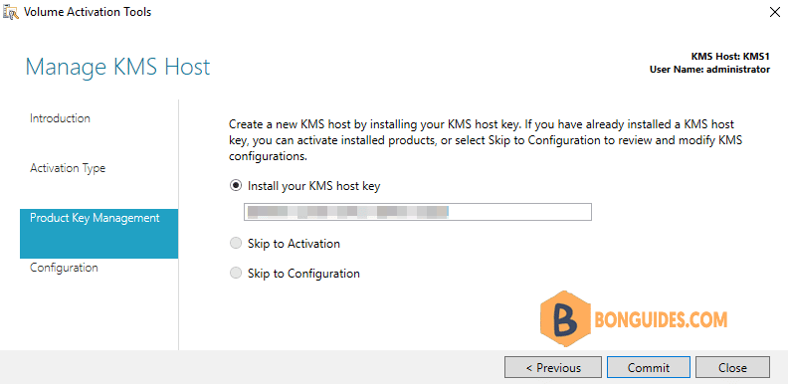The height and width of the screenshot is (384, 788).
Task: Click Commit to install the key
Action: point(649,367)
